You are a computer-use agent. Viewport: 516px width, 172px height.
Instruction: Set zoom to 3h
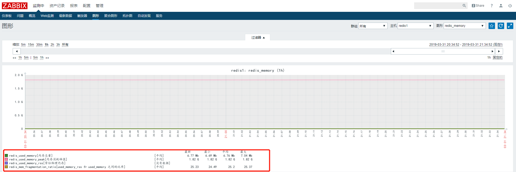point(58,45)
